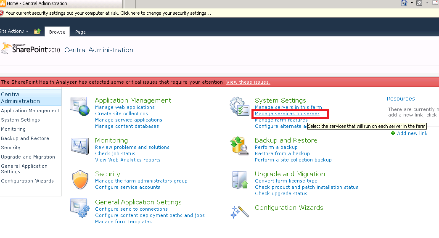Click the Navigate Up folder icon

click(x=37, y=32)
